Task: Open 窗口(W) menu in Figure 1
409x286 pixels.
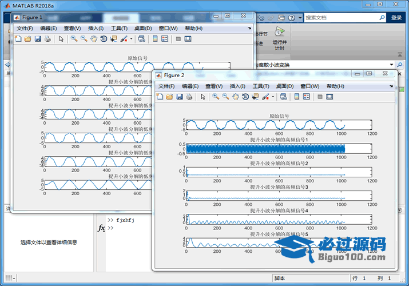Action: [x=168, y=28]
